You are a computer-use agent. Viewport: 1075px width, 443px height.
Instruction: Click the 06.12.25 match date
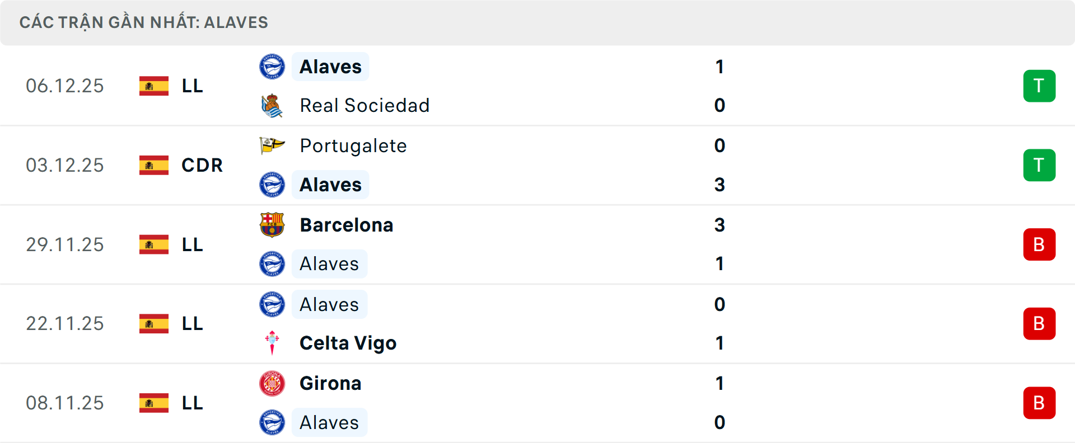(65, 86)
